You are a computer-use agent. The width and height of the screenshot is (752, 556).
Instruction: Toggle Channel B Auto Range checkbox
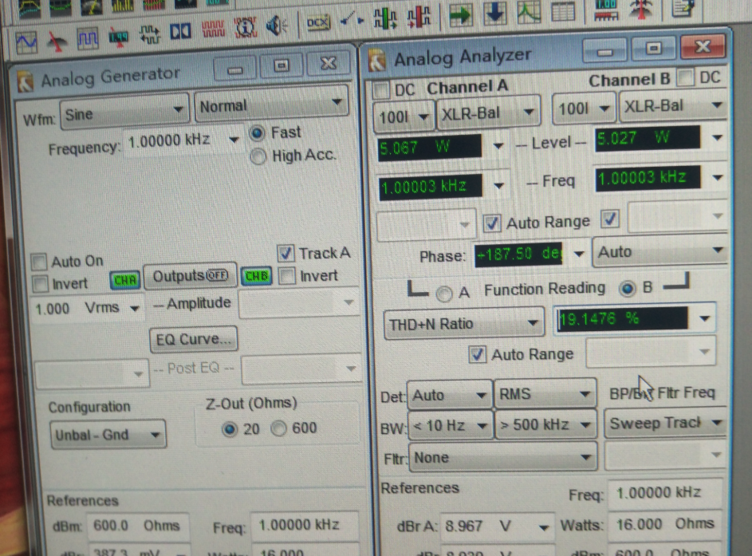tap(609, 219)
